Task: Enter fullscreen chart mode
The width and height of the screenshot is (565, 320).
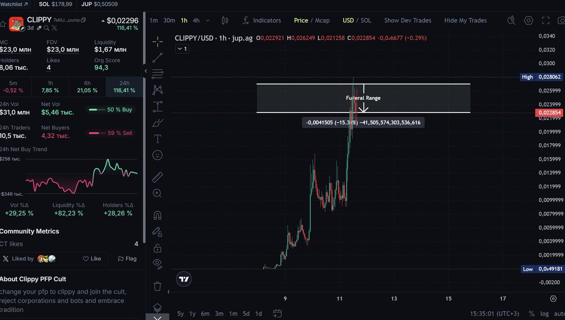Action: pyautogui.click(x=546, y=20)
